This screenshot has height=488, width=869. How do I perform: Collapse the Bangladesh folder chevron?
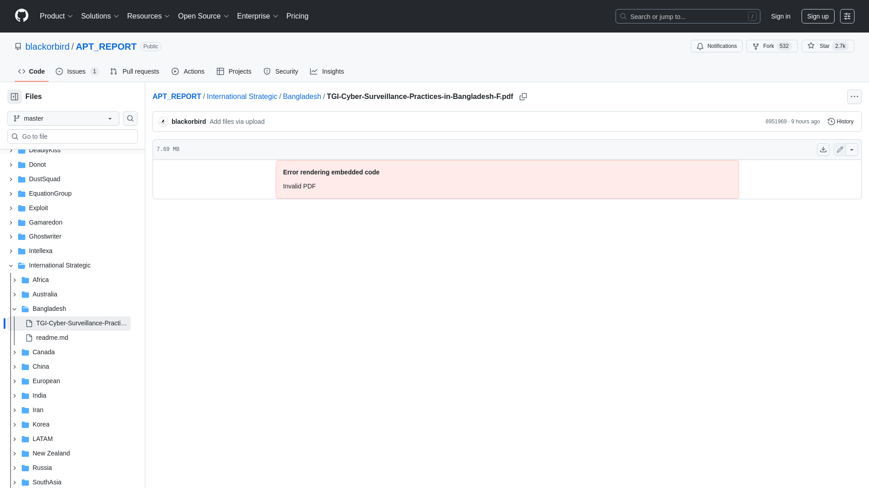pos(14,309)
